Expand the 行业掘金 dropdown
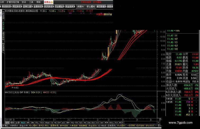The height and width of the screenshot is (129, 200). tap(60, 6)
